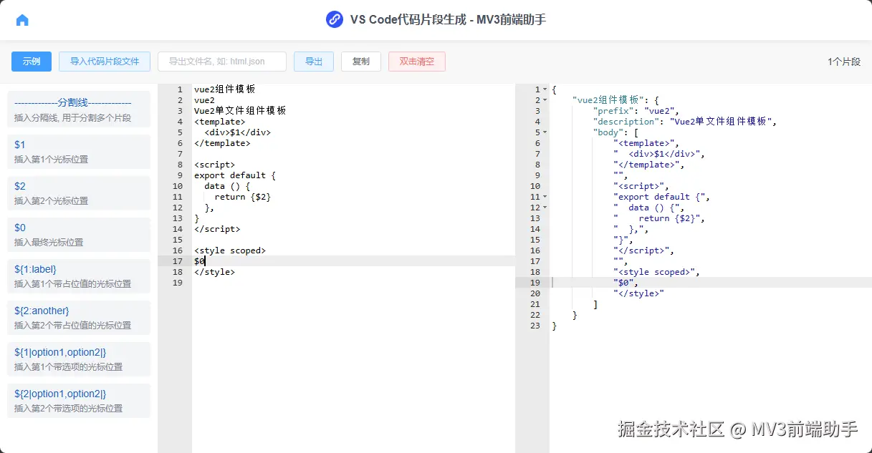The height and width of the screenshot is (453, 872).
Task: Copy output with the 复制 button
Action: pos(361,62)
